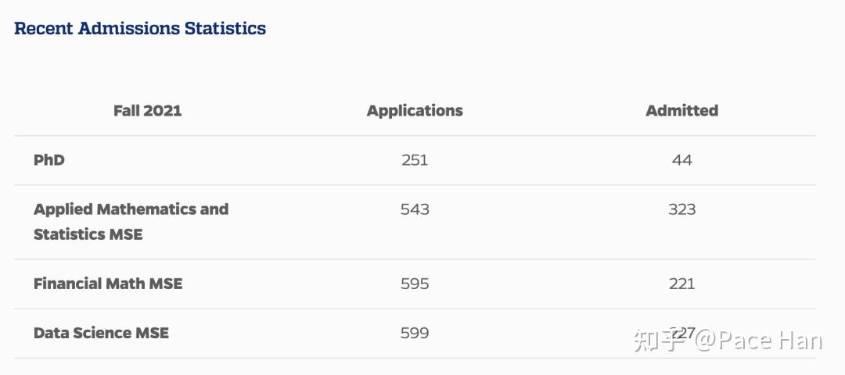The image size is (845, 375).
Task: Click Financial Math admitted value 221
Action: (681, 284)
